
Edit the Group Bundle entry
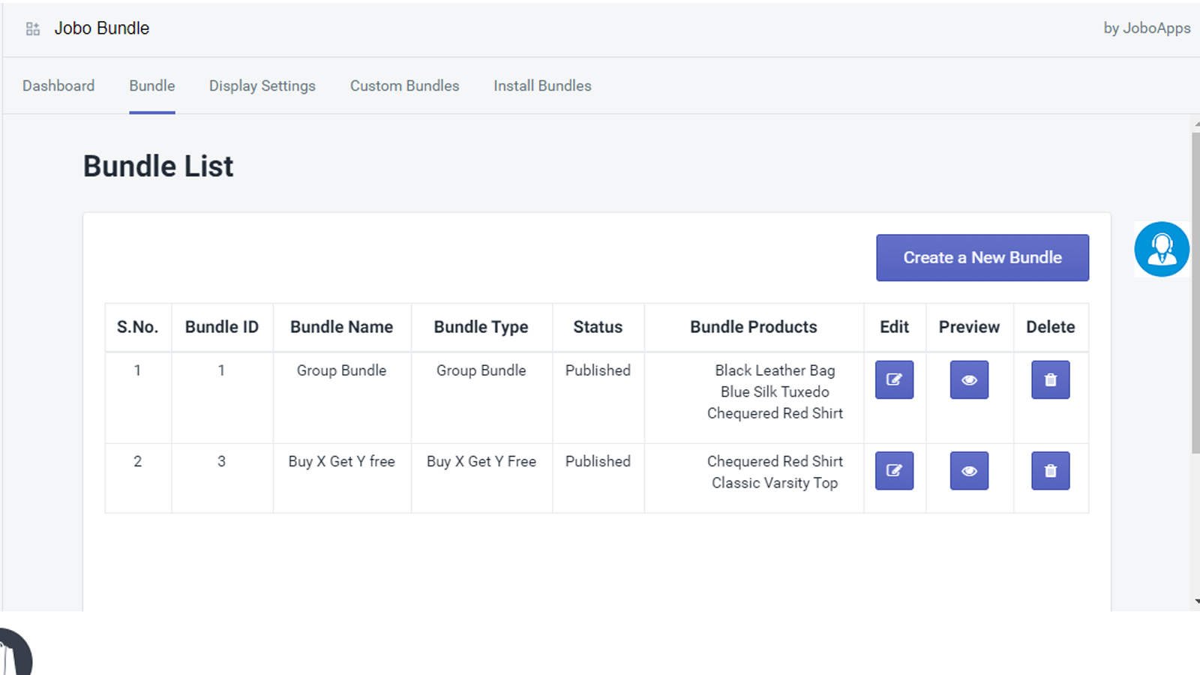point(894,379)
